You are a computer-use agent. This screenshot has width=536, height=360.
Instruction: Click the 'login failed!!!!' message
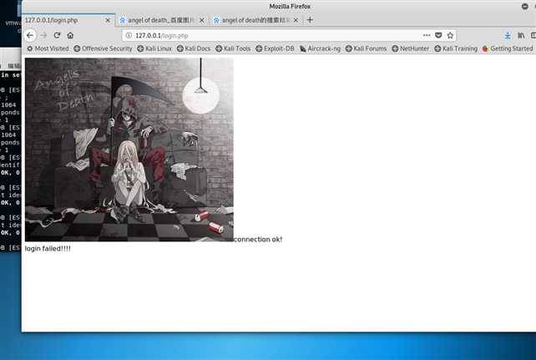[48, 249]
